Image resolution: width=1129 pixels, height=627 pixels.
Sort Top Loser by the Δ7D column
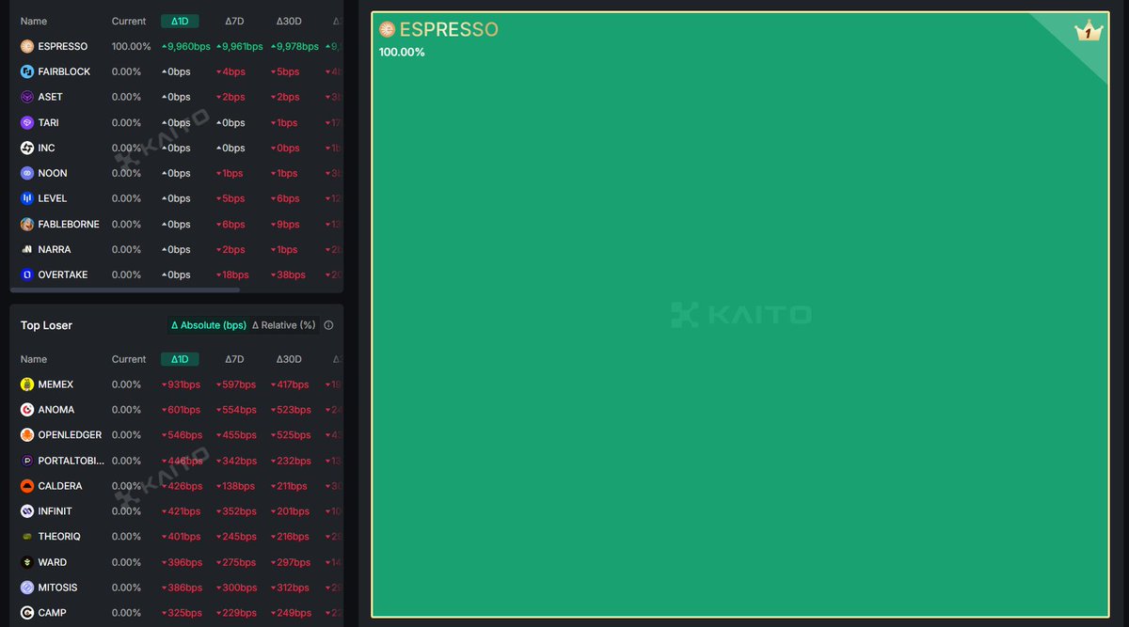coord(234,359)
